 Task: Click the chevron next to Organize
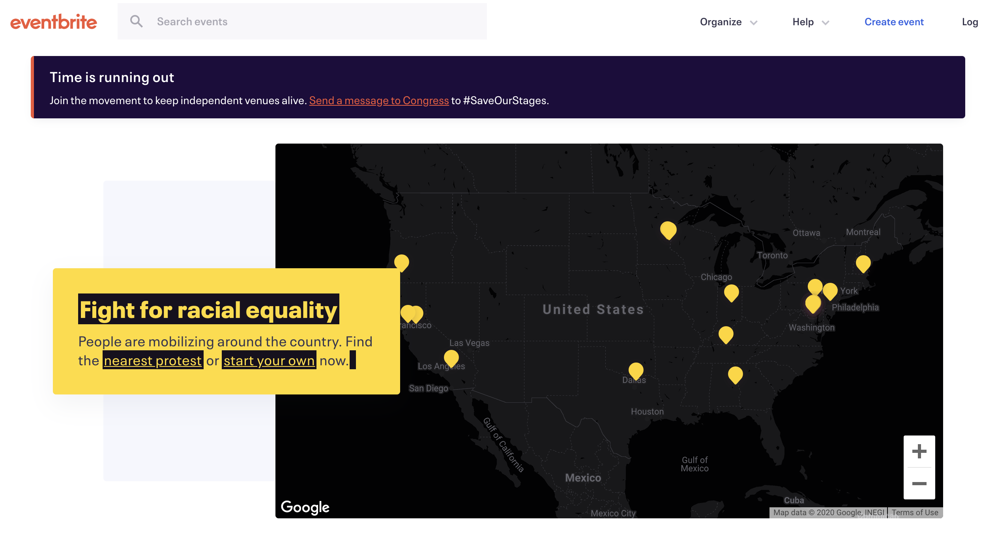click(x=754, y=23)
